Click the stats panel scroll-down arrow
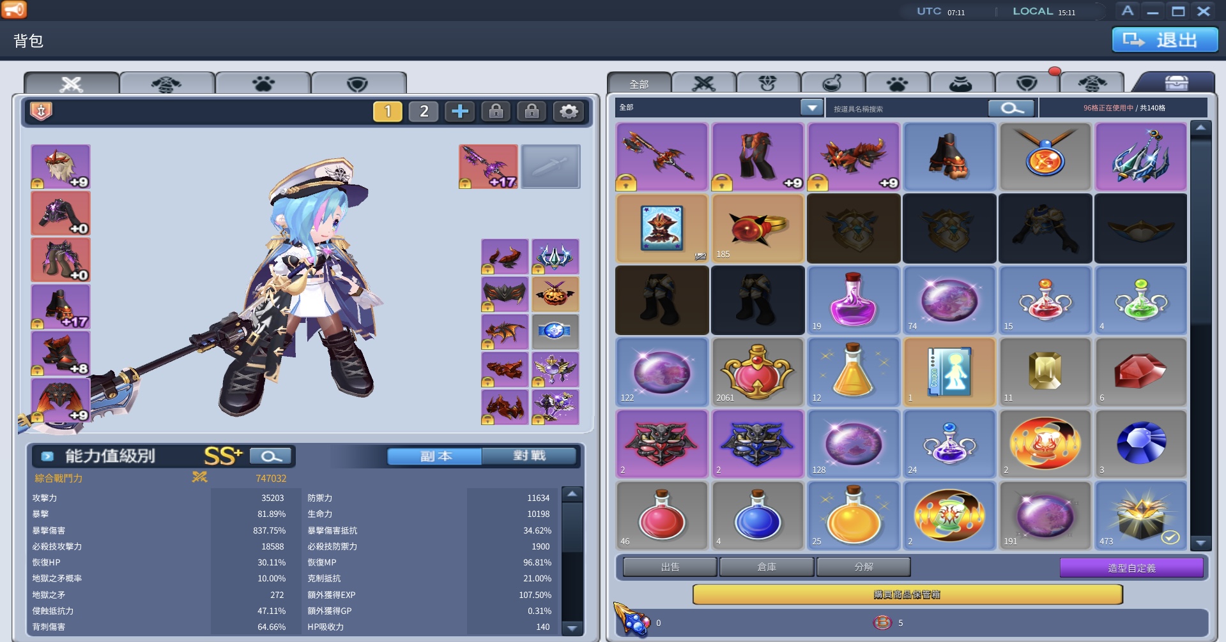 [x=572, y=628]
